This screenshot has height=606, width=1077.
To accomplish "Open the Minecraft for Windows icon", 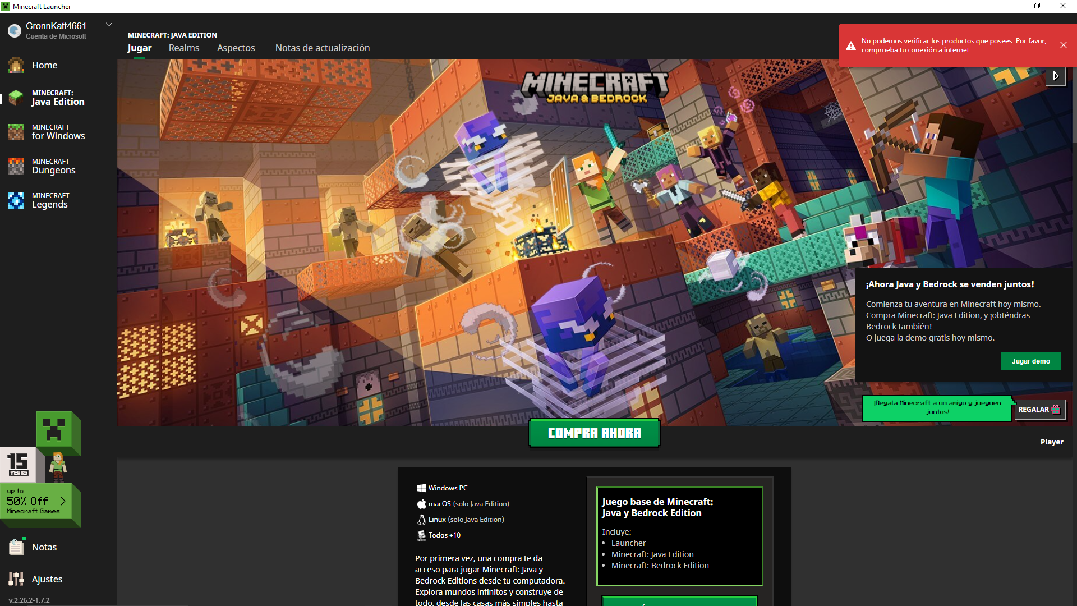I will [x=16, y=132].
